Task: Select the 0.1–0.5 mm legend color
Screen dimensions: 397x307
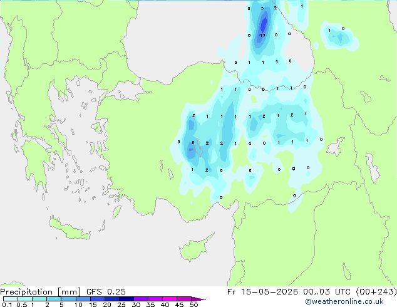Action: coord(11,299)
